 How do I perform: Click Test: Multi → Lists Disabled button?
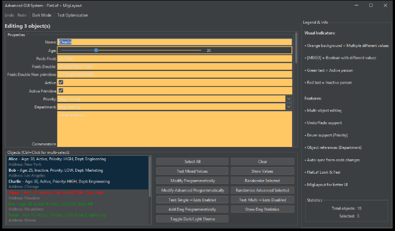tap(262, 200)
